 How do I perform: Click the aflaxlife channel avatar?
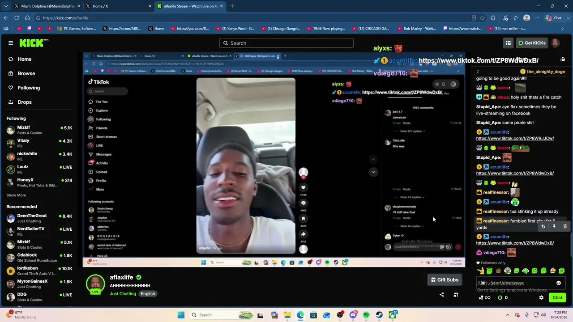click(95, 284)
